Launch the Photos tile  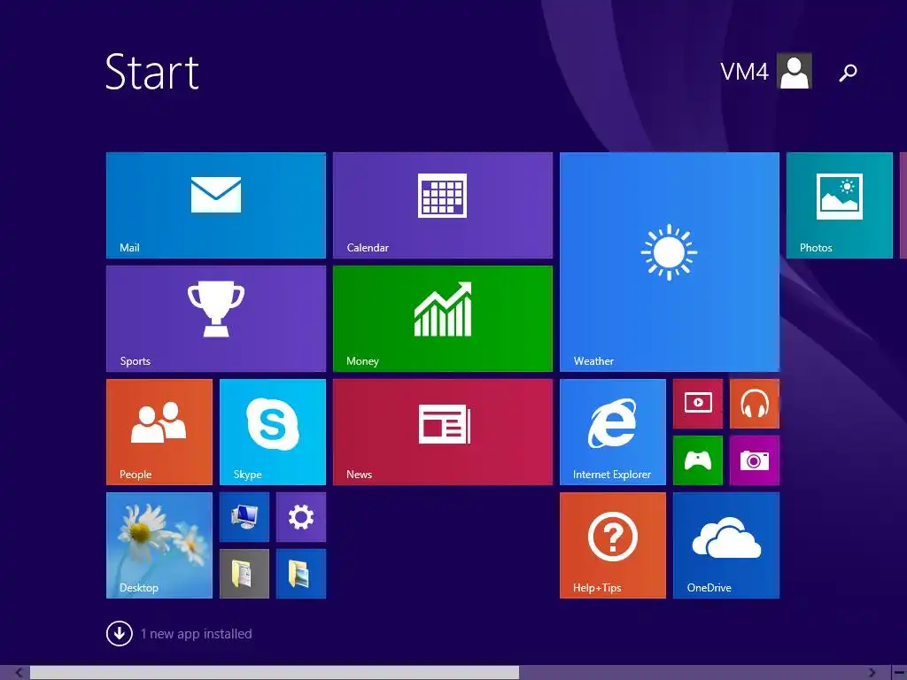point(840,205)
